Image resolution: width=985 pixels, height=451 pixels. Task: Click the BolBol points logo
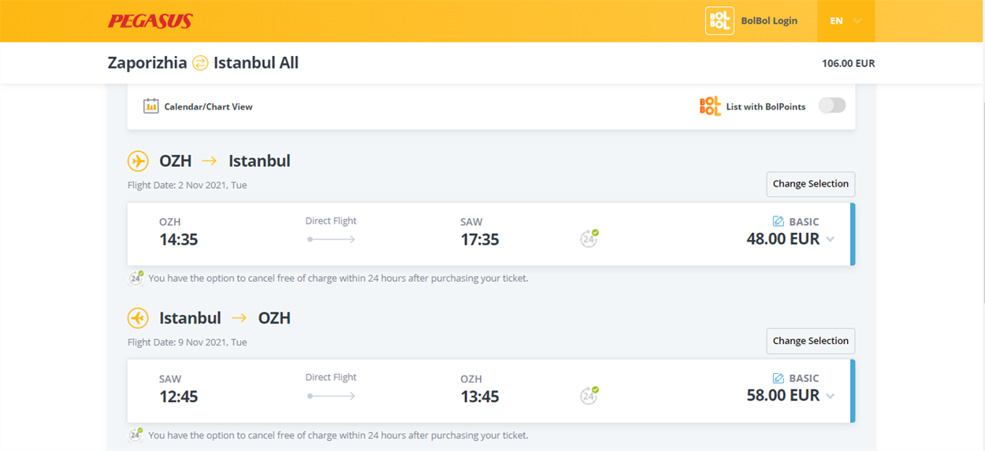[x=710, y=106]
